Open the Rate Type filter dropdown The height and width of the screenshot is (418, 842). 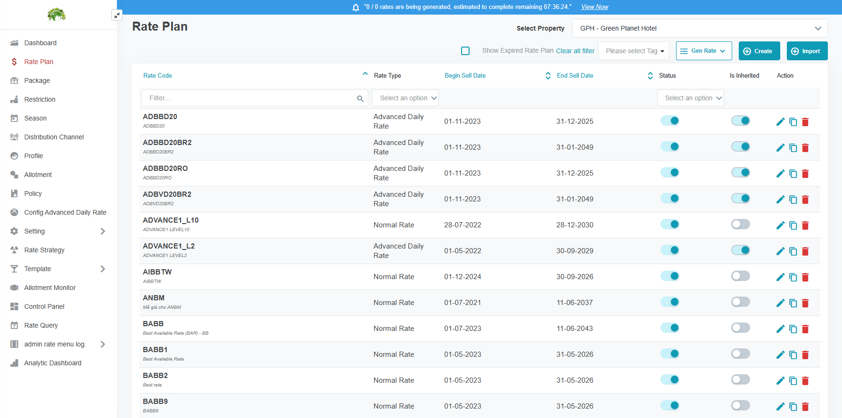pos(405,98)
